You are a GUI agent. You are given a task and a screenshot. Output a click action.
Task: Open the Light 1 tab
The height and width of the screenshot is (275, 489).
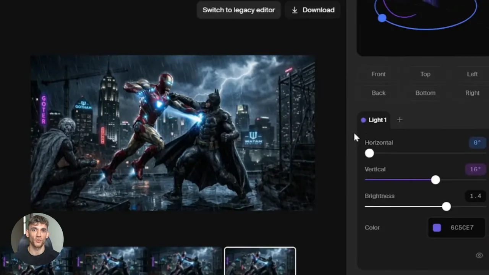click(x=374, y=120)
